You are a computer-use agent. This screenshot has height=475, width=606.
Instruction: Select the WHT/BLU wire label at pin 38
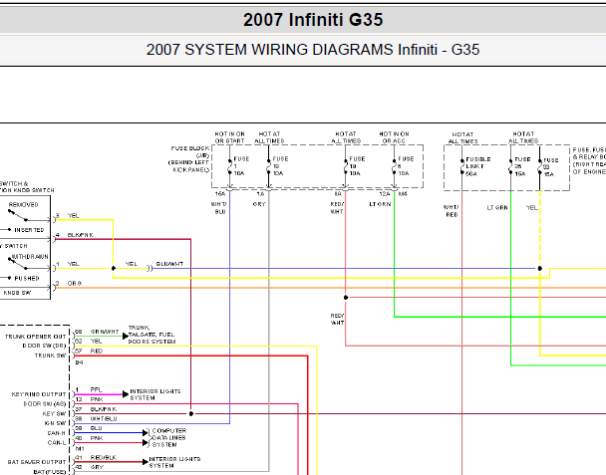point(104,418)
